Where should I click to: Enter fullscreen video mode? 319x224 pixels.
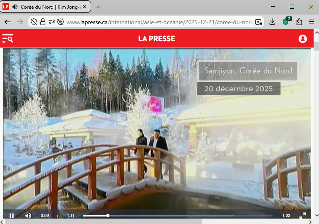click(x=303, y=215)
